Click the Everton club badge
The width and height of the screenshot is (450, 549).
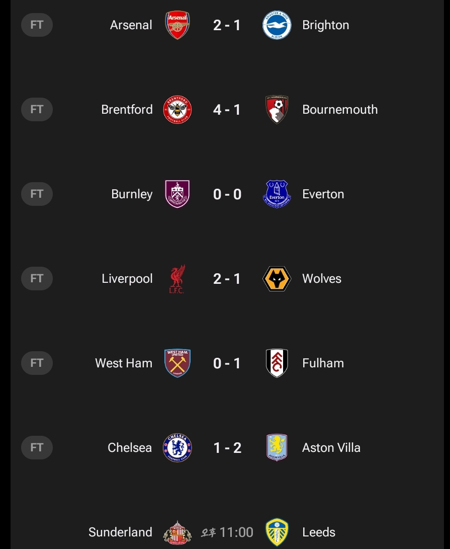277,194
